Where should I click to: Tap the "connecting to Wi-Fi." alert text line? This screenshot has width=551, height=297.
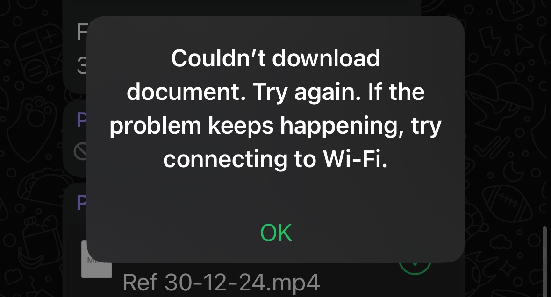point(276,159)
